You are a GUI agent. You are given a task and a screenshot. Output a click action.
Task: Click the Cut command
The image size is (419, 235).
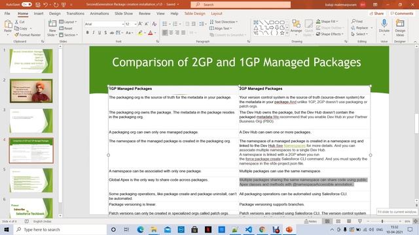20,22
